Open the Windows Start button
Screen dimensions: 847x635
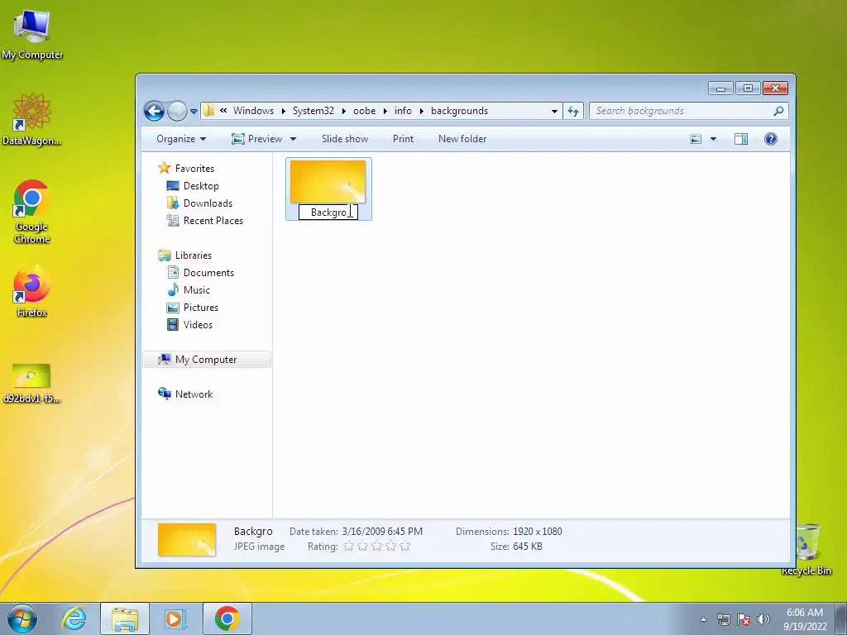click(x=22, y=618)
